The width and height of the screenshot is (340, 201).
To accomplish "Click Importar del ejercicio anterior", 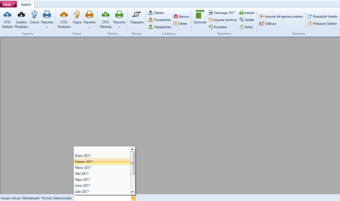I will (281, 17).
